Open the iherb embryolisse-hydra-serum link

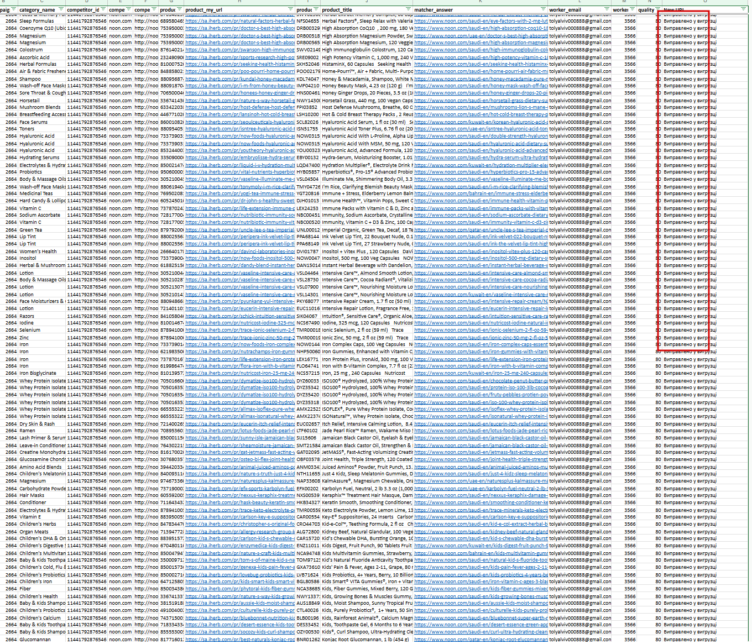coord(240,158)
